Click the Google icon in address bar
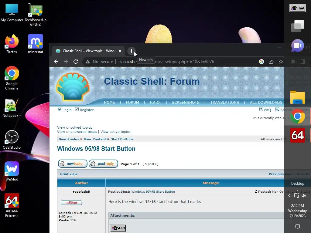 click(261, 62)
